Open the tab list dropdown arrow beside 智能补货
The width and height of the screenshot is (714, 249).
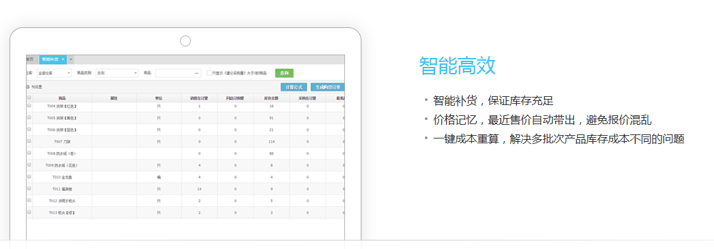[x=70, y=59]
